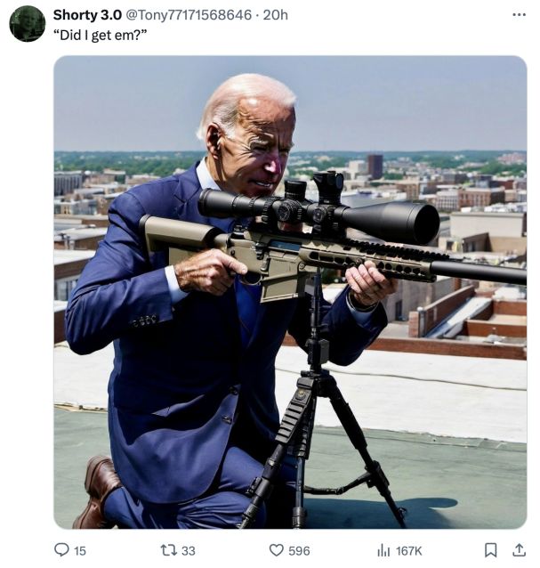
Task: Click the reply speech bubble icon
Action: point(61,550)
